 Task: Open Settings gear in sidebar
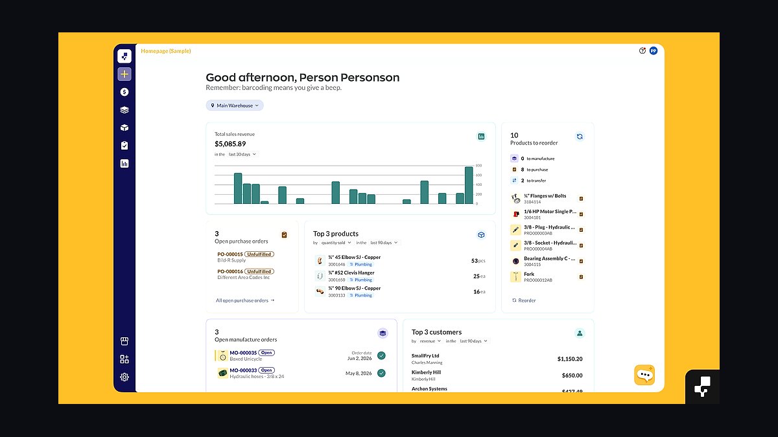click(x=124, y=377)
